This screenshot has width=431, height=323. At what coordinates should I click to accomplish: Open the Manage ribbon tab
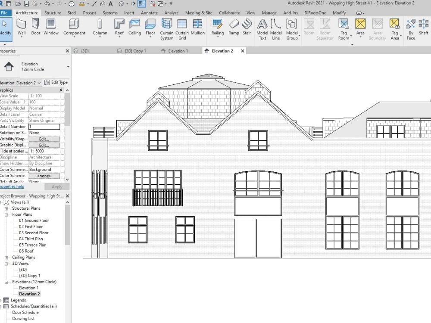tap(269, 13)
